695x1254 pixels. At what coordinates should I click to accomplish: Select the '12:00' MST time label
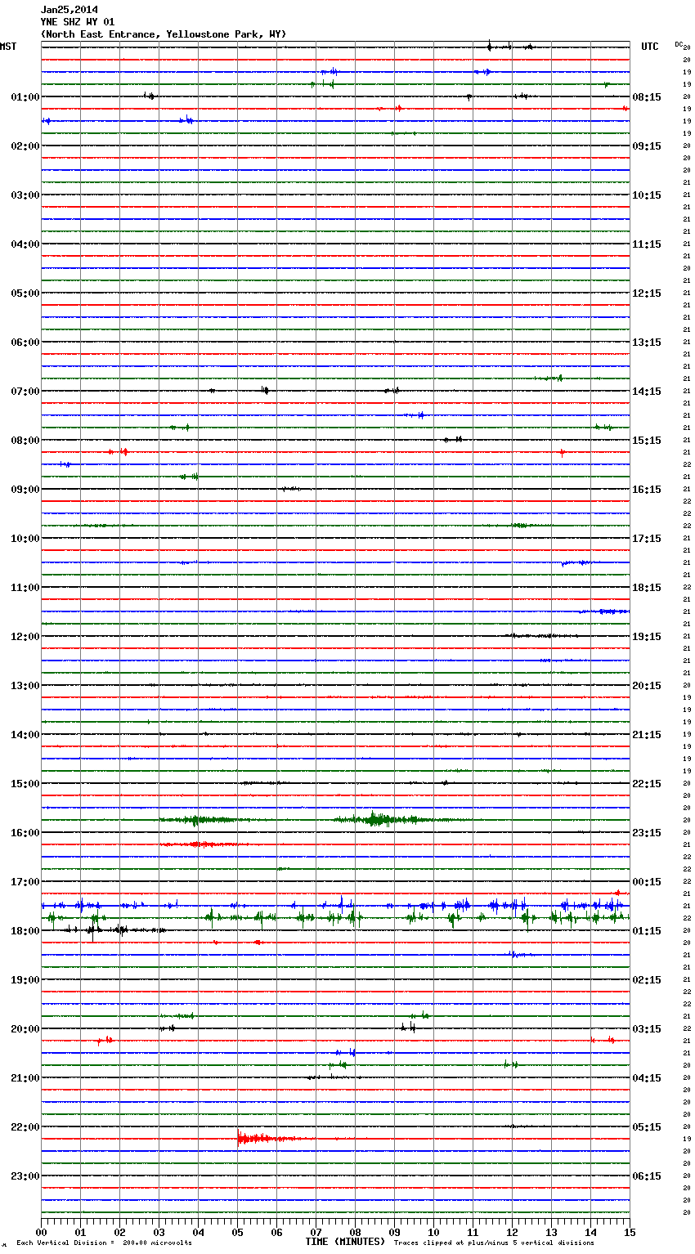[x=25, y=637]
